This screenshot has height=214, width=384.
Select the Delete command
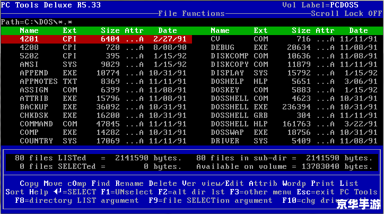tap(163, 184)
